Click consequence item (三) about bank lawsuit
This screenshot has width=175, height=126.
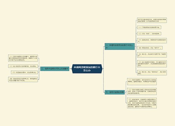(142, 103)
